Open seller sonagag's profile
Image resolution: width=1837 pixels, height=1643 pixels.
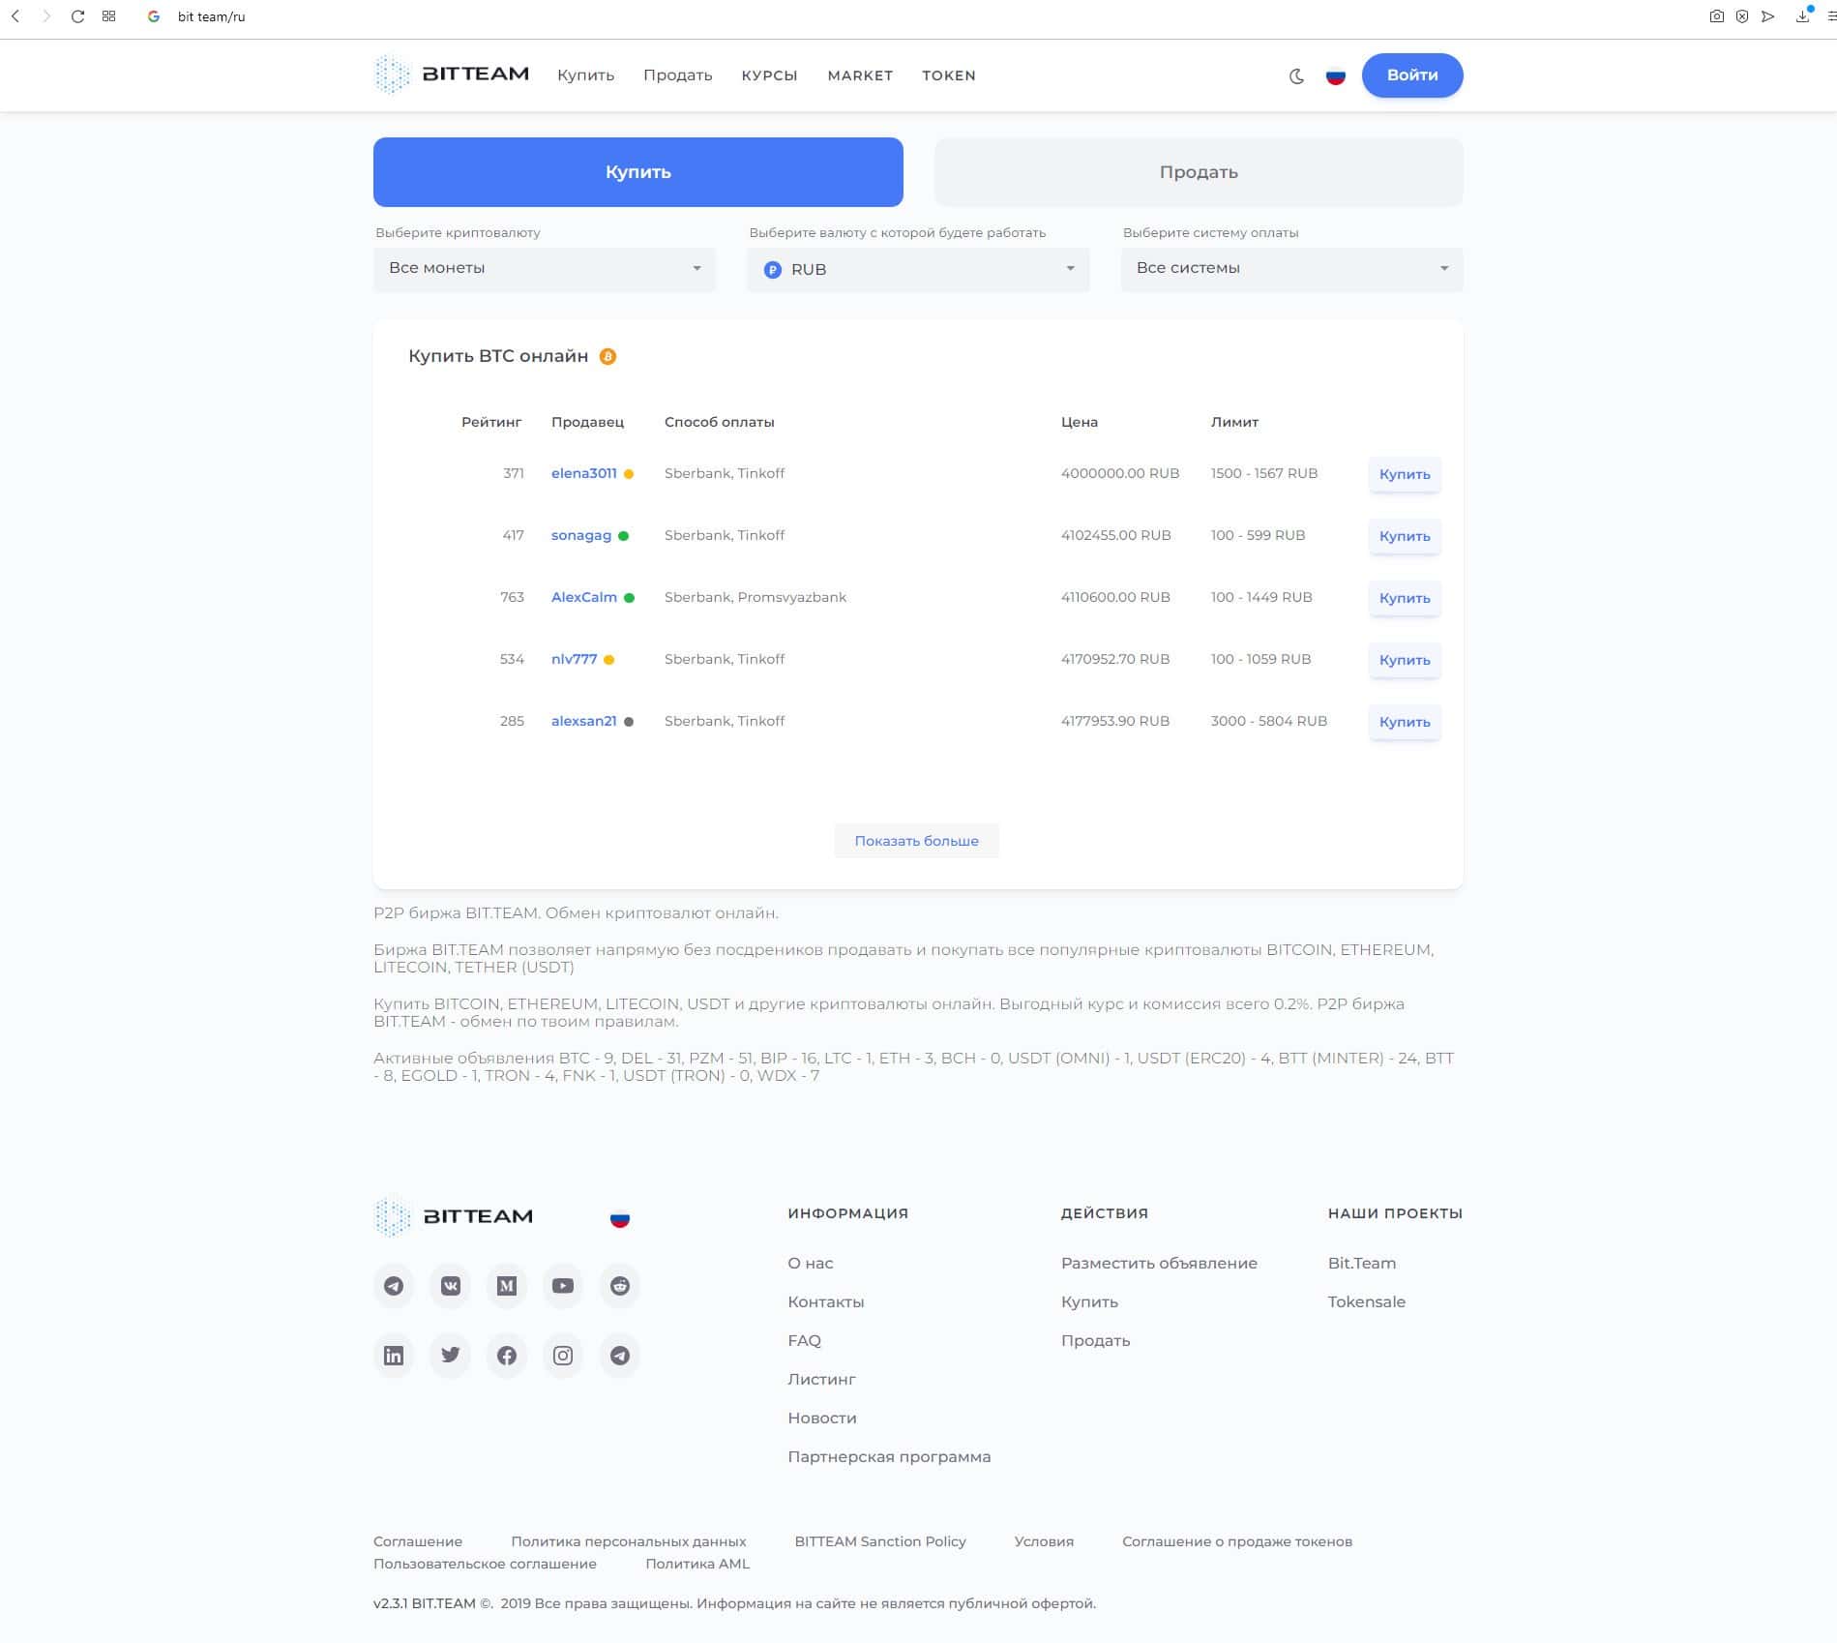click(581, 535)
